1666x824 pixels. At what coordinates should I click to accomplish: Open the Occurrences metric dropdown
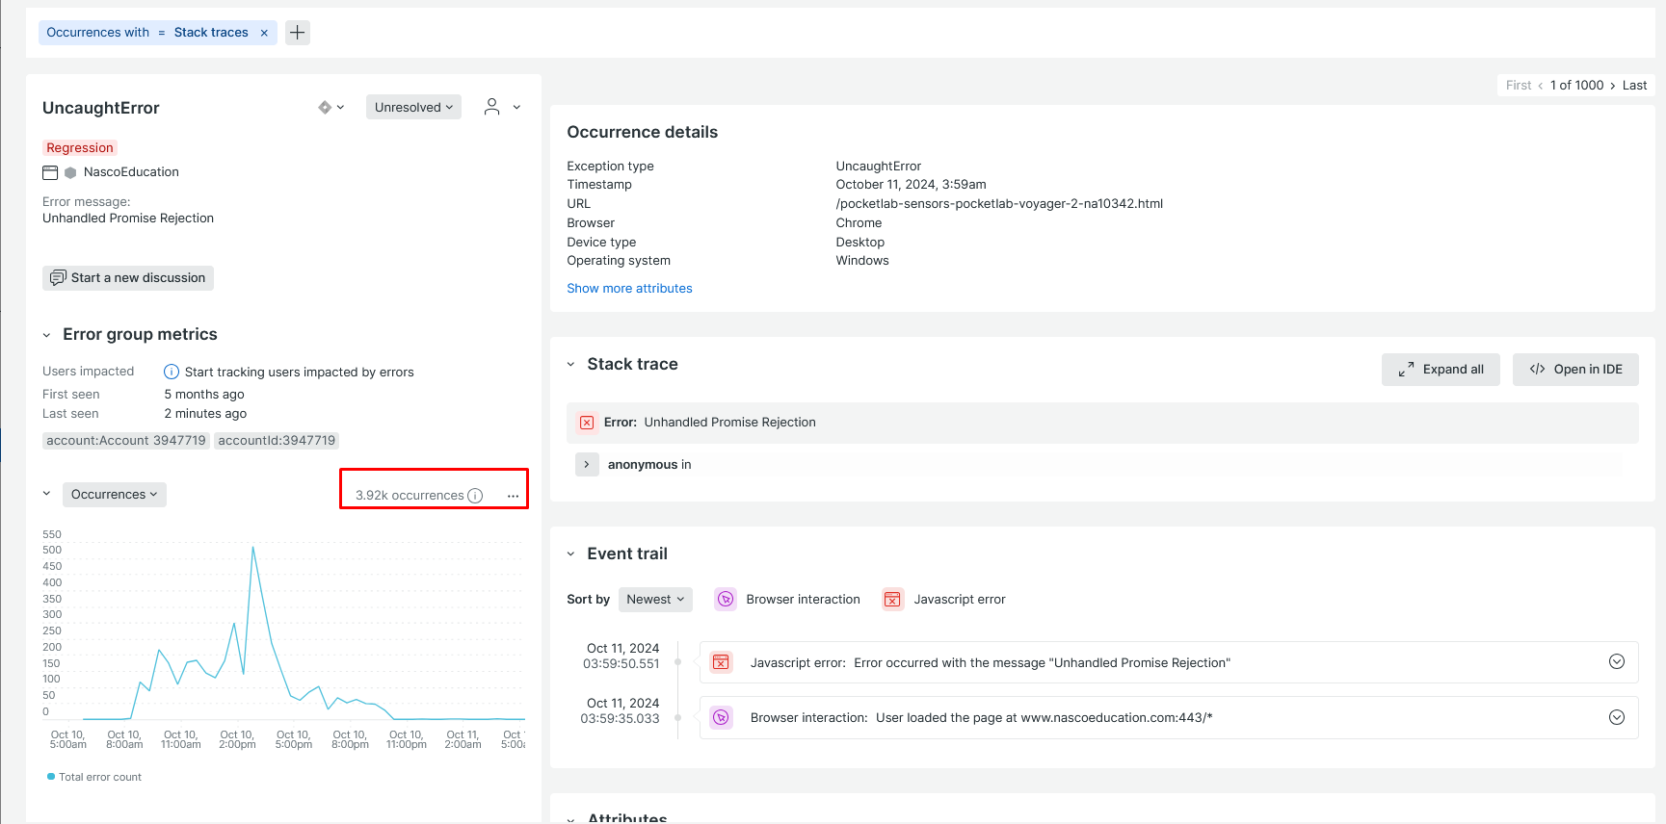pos(114,495)
